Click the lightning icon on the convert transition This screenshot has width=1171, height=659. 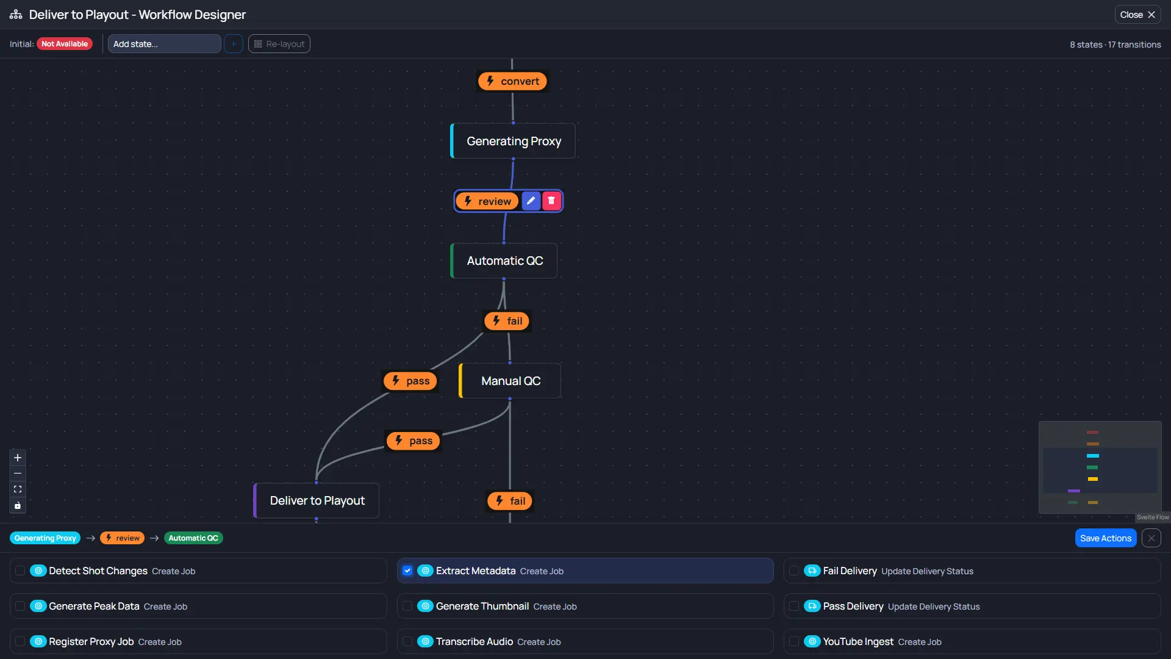click(492, 81)
